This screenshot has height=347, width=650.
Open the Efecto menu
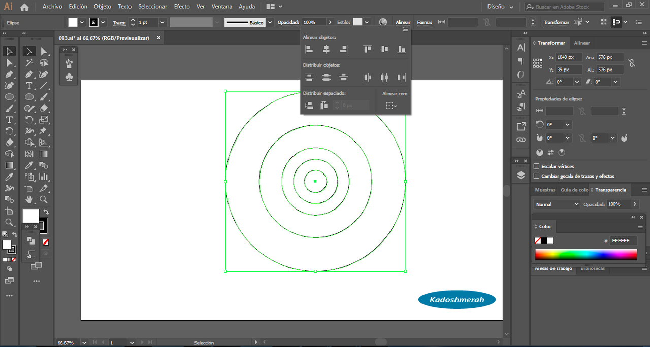click(x=182, y=7)
